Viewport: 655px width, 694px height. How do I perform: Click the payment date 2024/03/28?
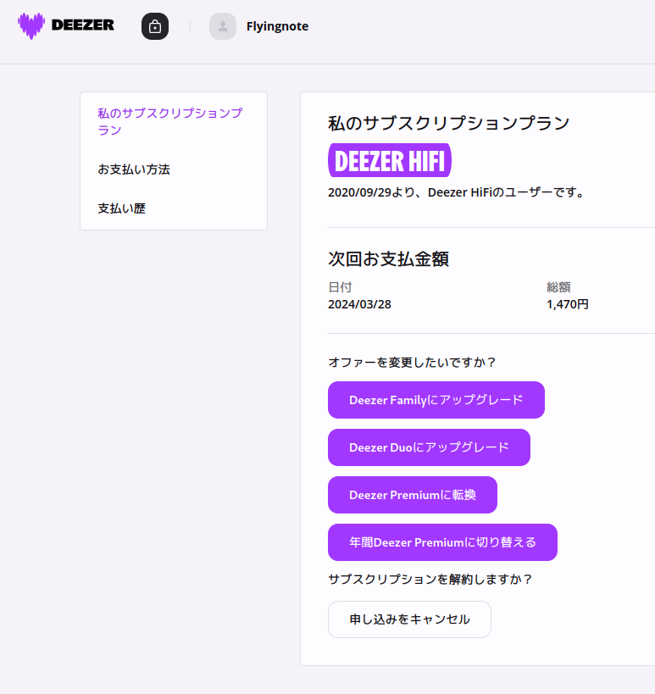coord(359,304)
